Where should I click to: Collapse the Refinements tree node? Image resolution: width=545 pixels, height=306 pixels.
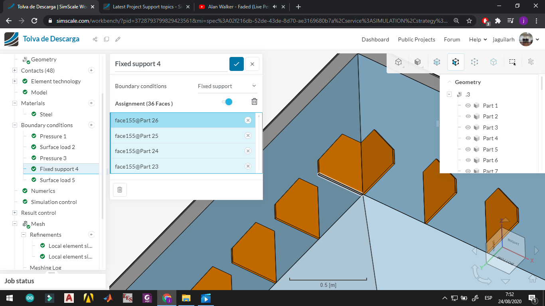(x=24, y=235)
